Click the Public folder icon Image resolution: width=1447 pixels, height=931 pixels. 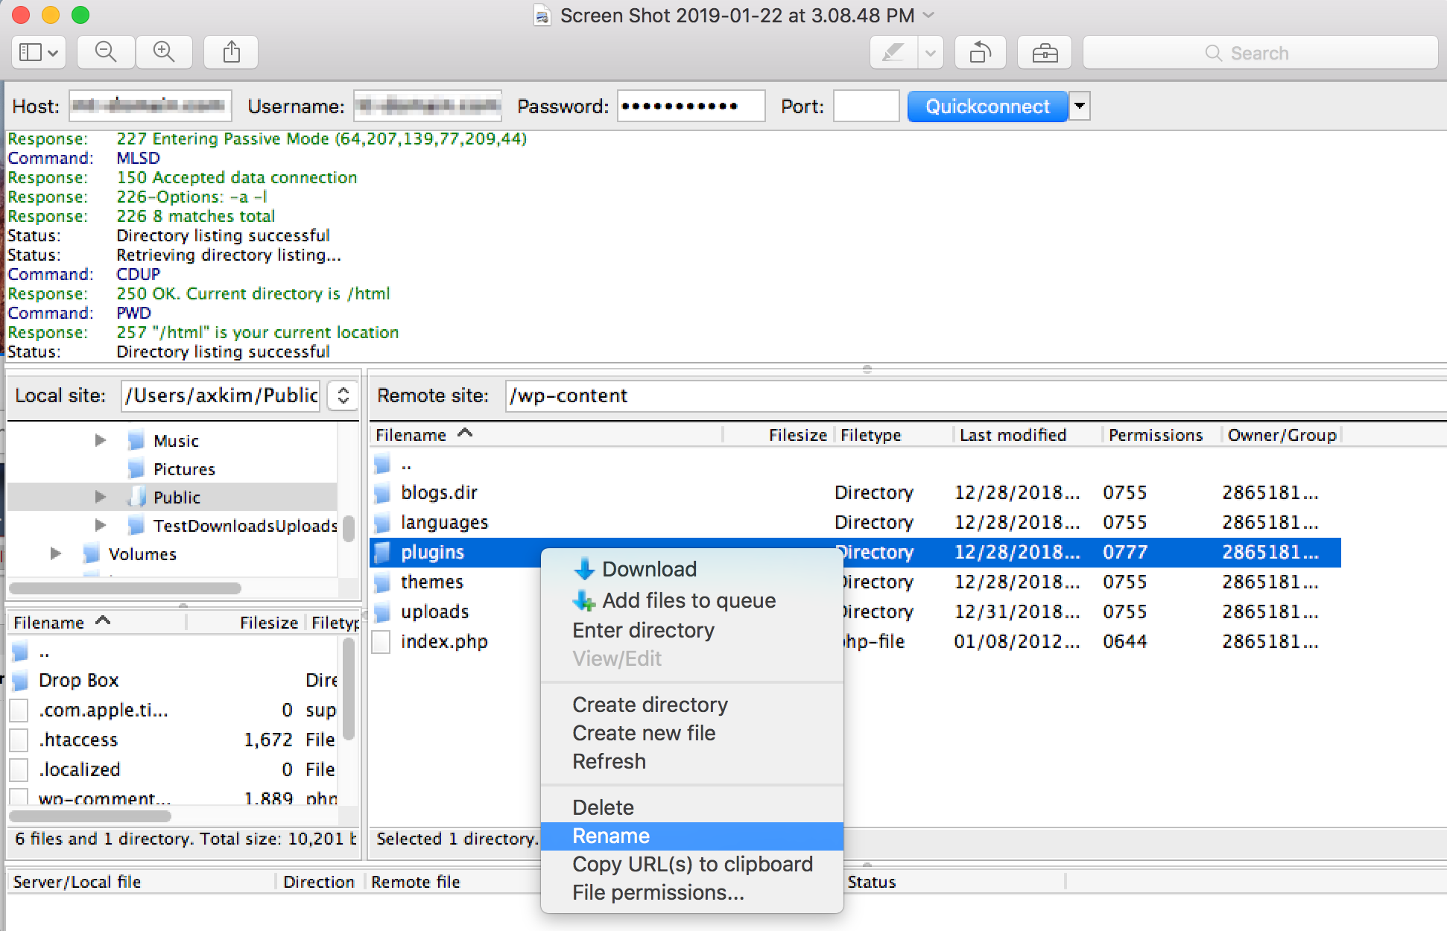tap(136, 497)
